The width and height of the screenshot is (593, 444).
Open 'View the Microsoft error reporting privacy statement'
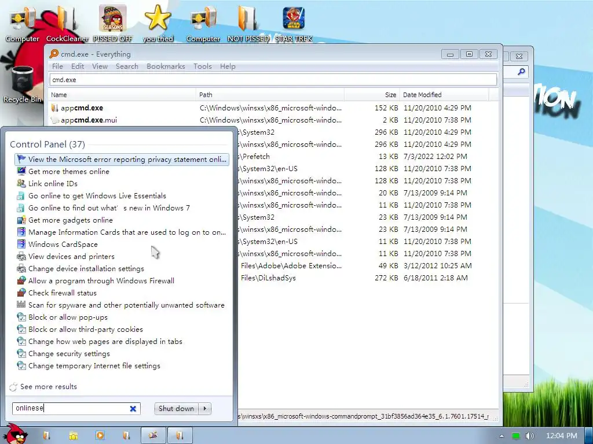pos(122,160)
